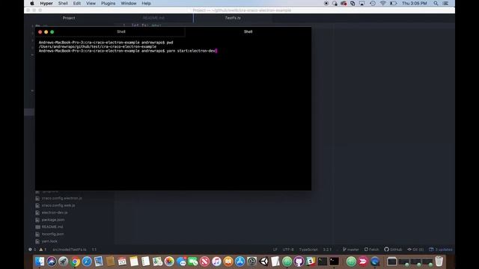Screen dimensions: 479x269
Task: Open Google Chrome from the dock
Action: coord(75,262)
